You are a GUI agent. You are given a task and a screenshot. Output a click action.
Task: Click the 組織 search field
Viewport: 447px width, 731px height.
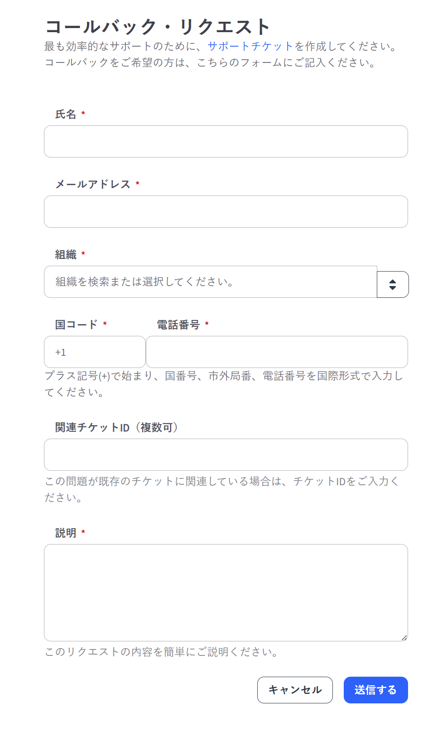point(210,282)
